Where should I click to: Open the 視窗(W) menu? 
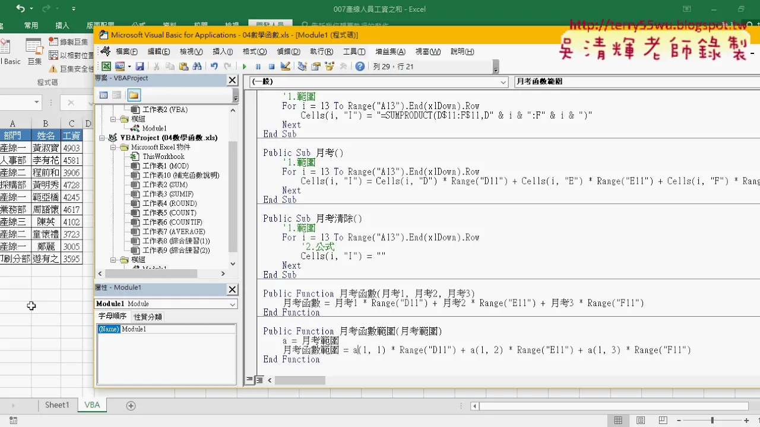click(427, 52)
